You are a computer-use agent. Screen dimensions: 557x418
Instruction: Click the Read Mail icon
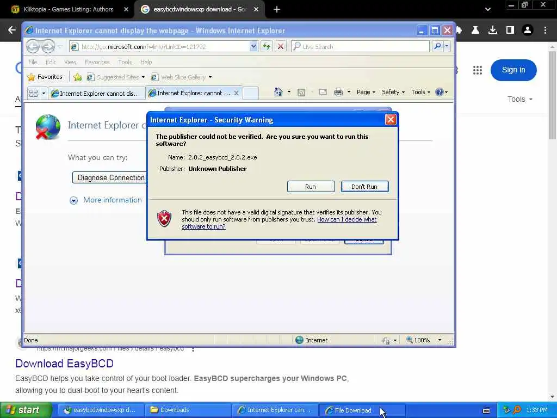(x=323, y=92)
